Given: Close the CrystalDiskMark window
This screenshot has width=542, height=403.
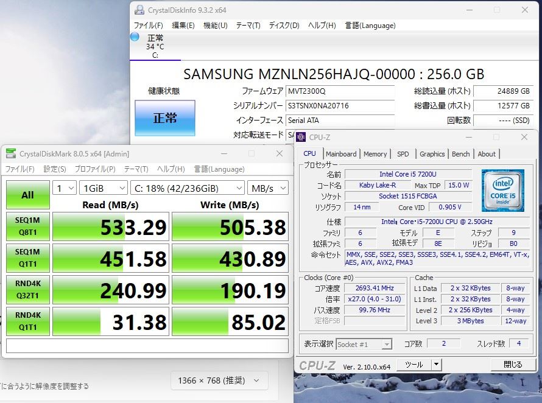Looking at the screenshot, I should click(280, 153).
